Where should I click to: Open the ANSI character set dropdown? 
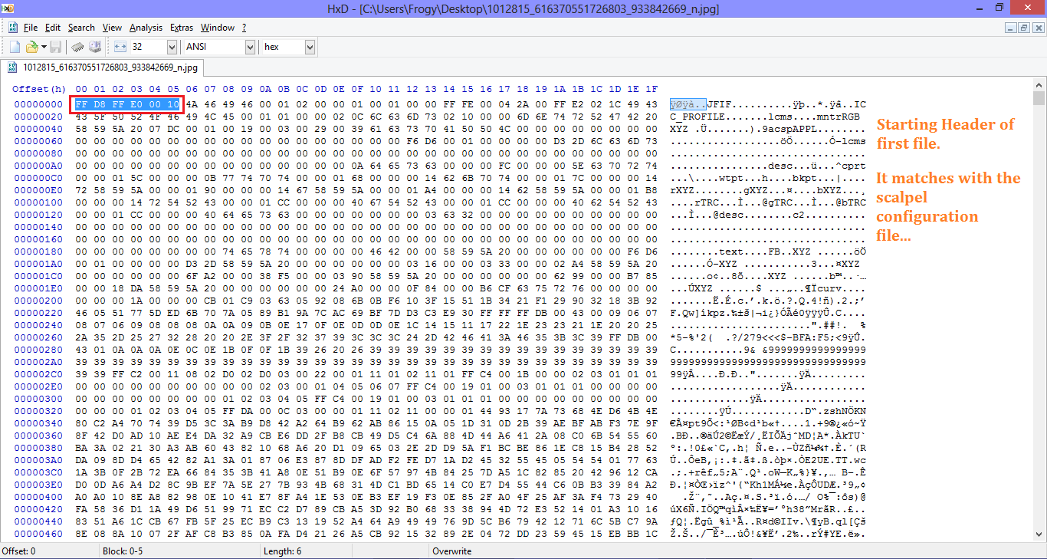249,46
